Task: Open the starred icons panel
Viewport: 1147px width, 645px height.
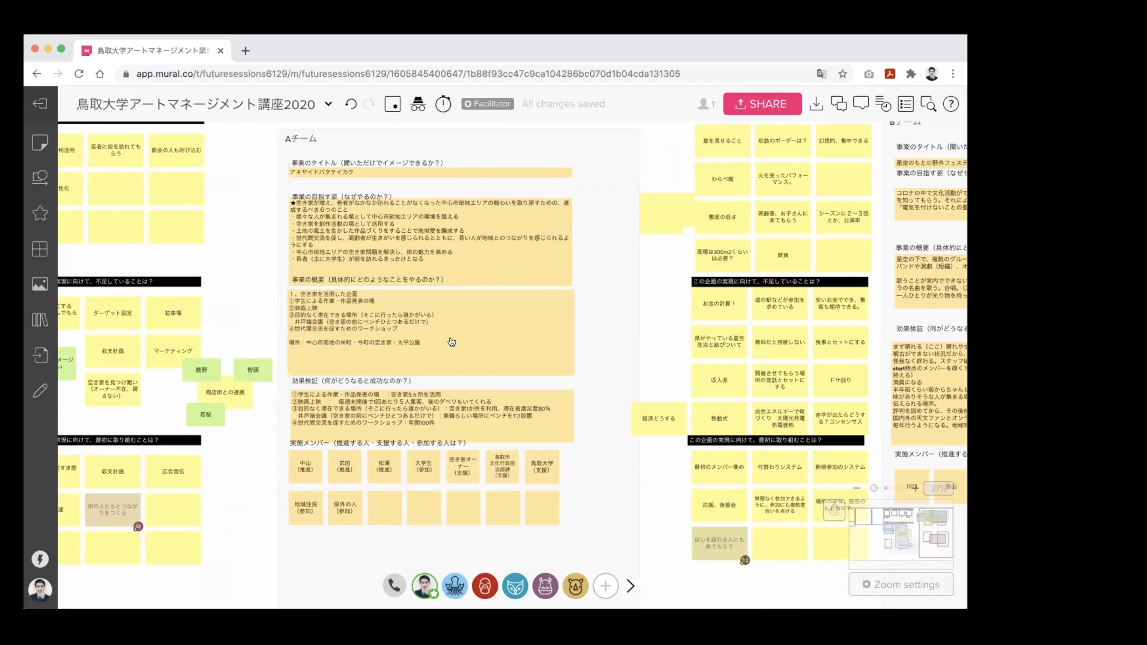Action: point(40,213)
